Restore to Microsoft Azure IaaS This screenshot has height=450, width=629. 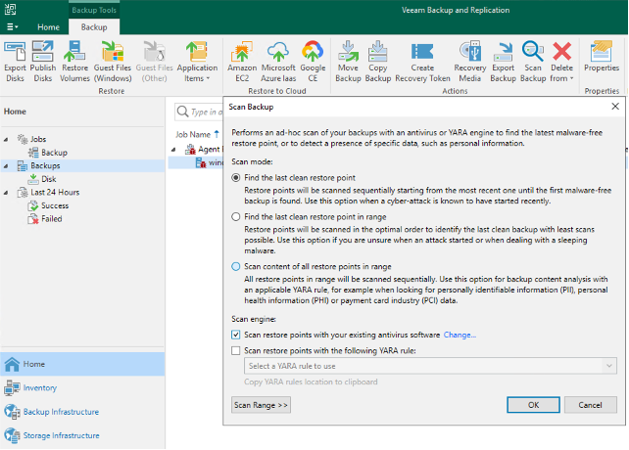[278, 62]
